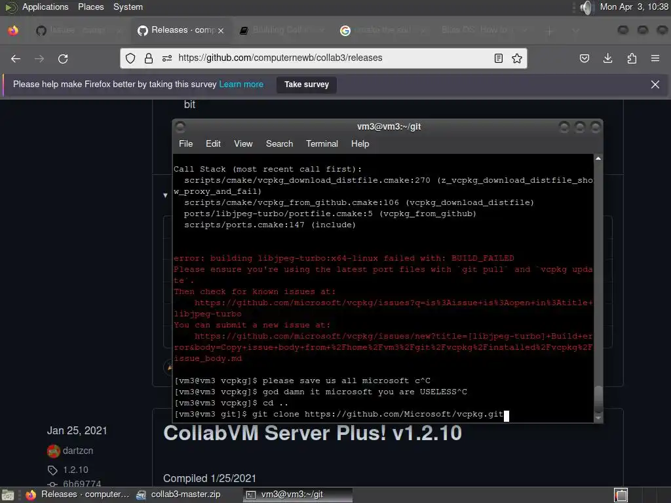Open terminal Help menu
The image size is (671, 503).
tap(360, 143)
